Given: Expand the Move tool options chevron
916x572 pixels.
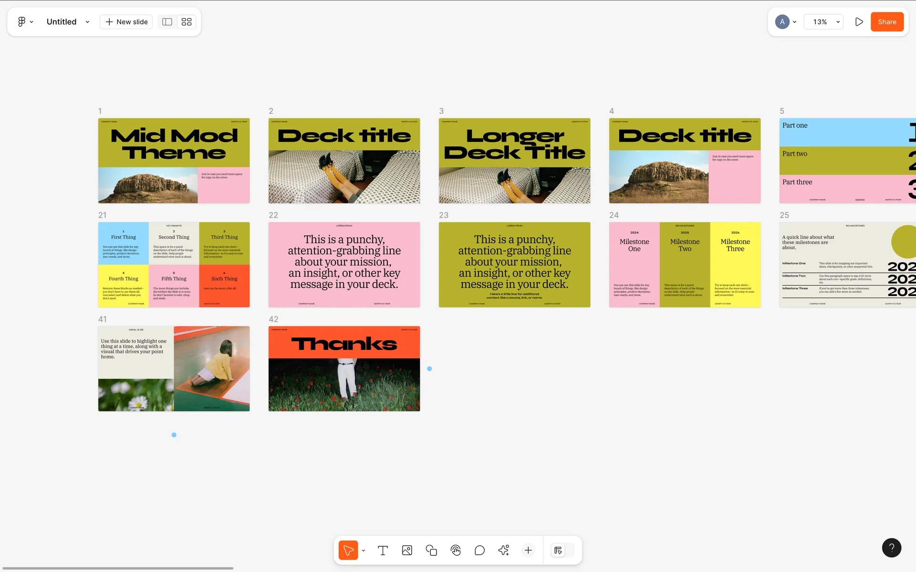Looking at the screenshot, I should coord(364,551).
